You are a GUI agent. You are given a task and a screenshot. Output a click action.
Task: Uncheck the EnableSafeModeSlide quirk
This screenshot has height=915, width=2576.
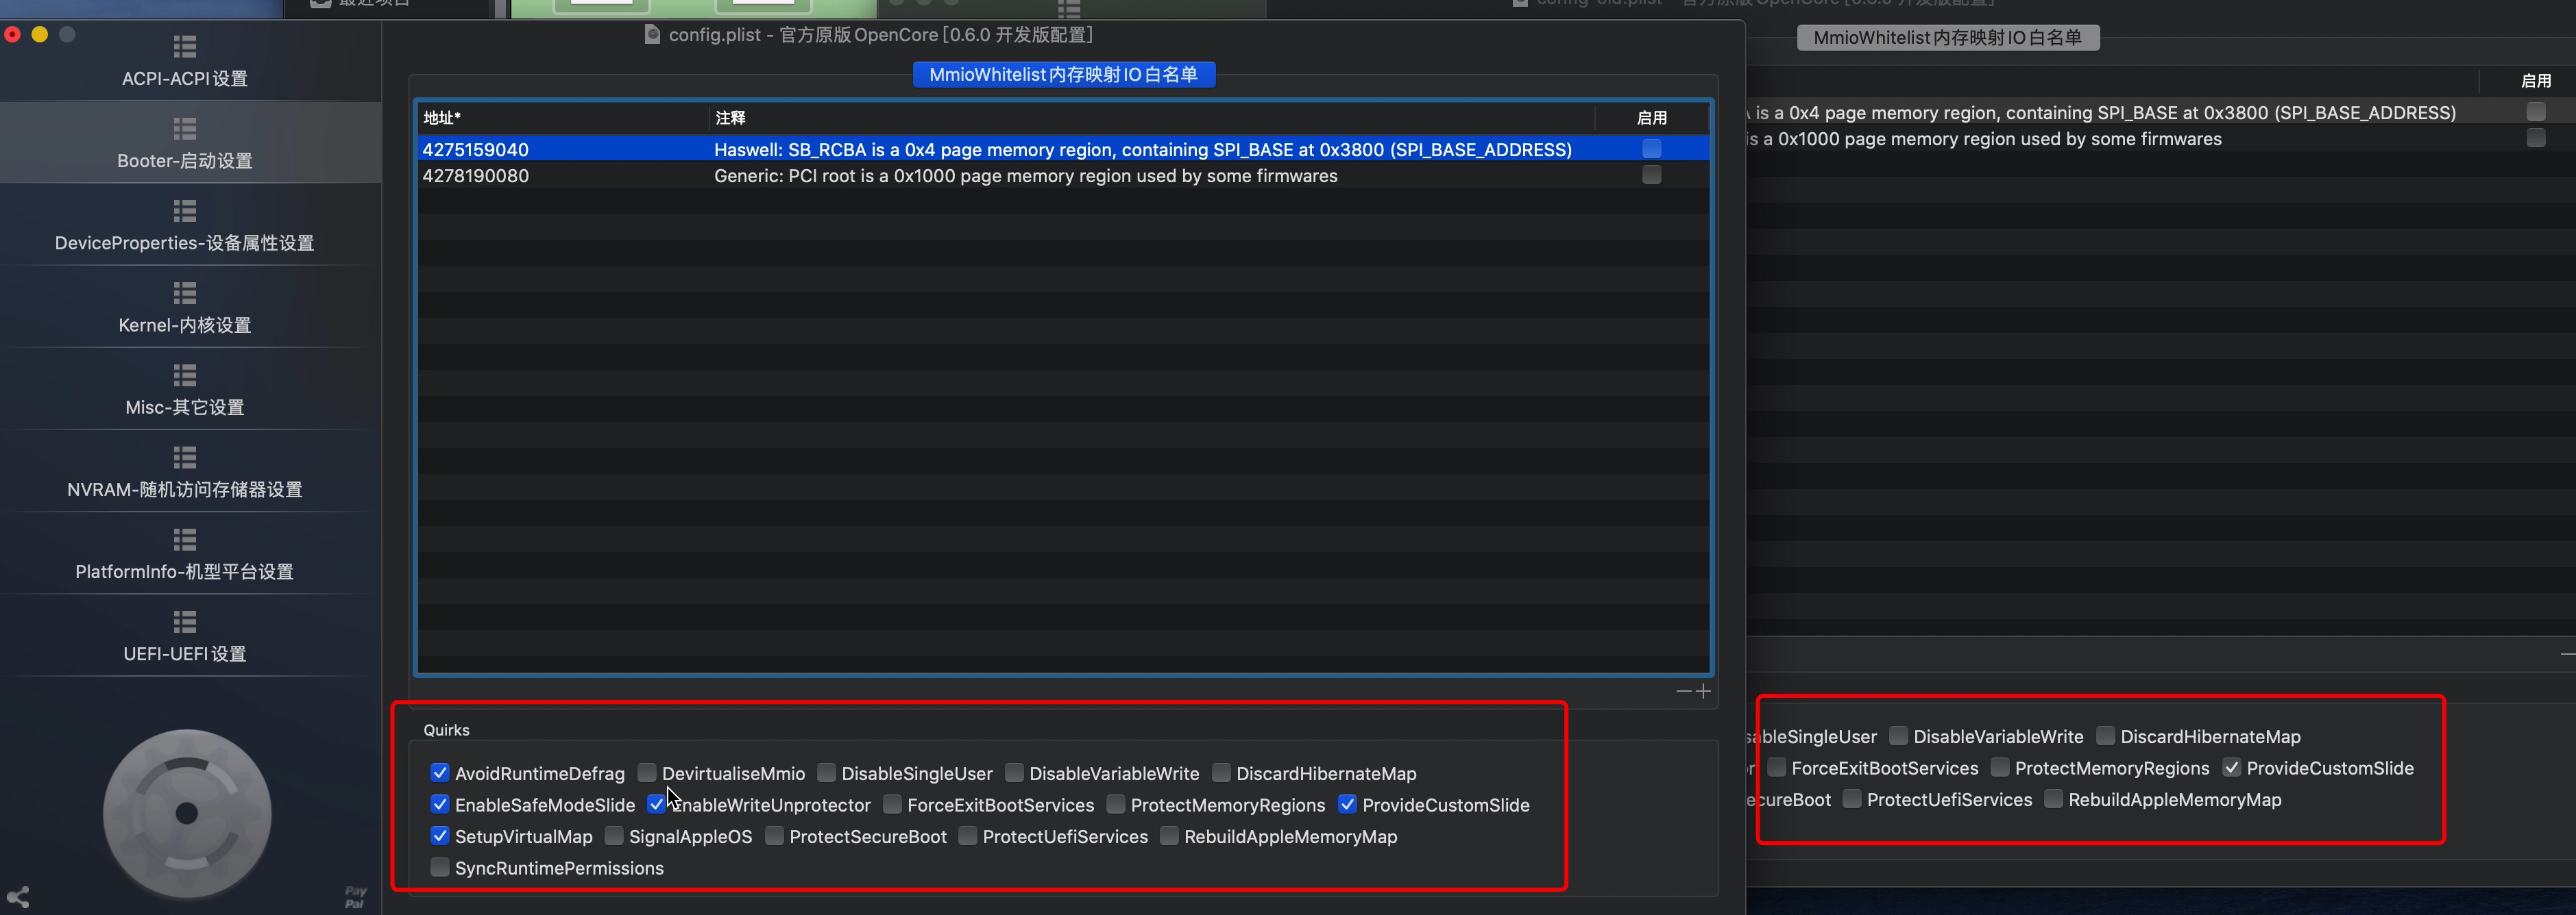point(440,804)
